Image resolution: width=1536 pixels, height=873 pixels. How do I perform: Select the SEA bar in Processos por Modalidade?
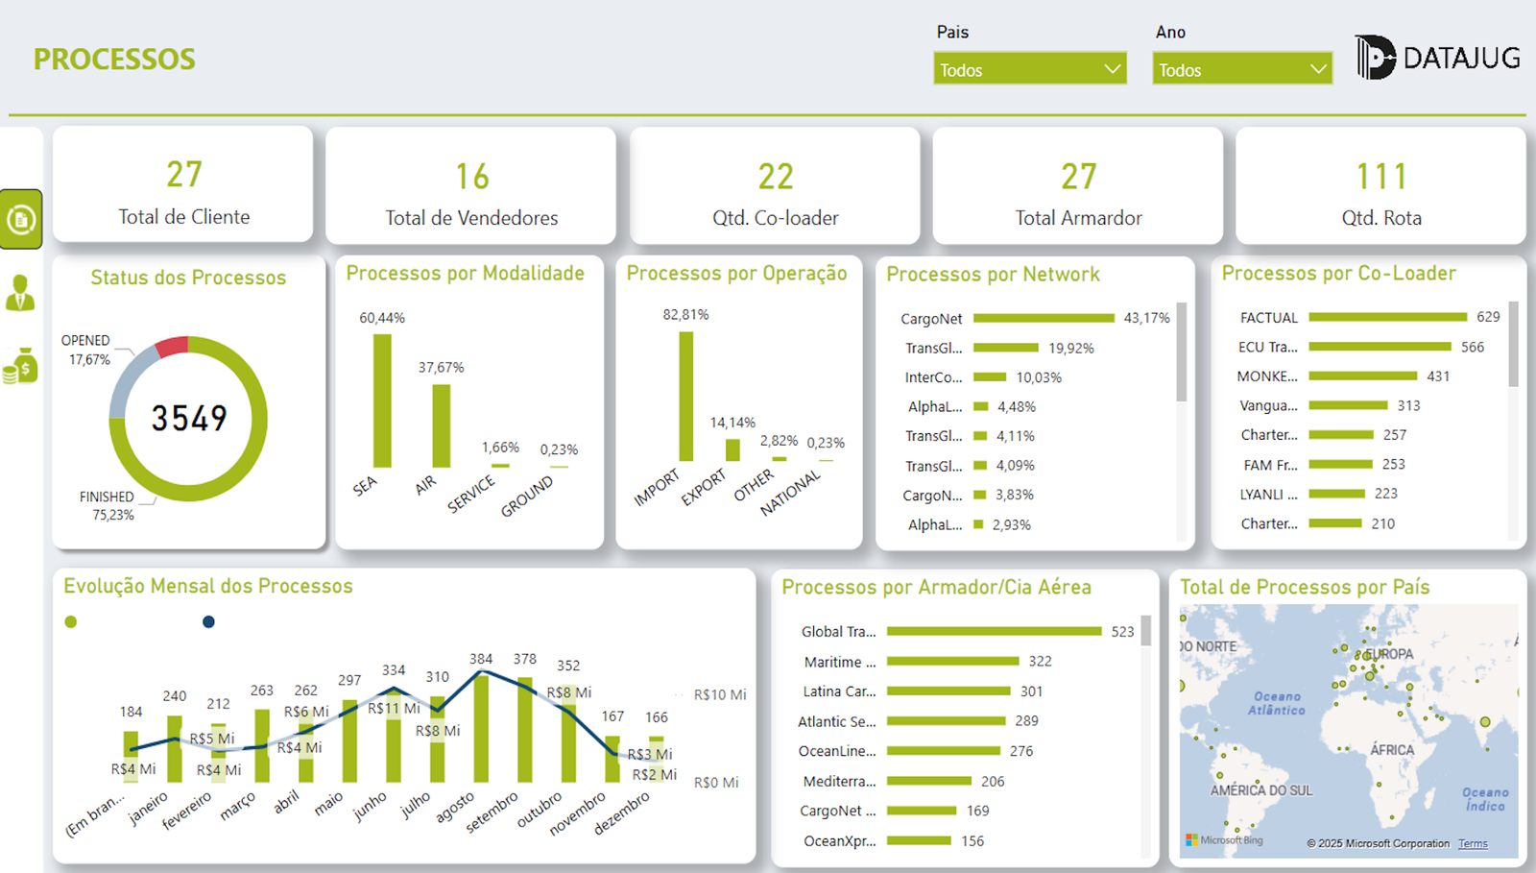(x=382, y=400)
